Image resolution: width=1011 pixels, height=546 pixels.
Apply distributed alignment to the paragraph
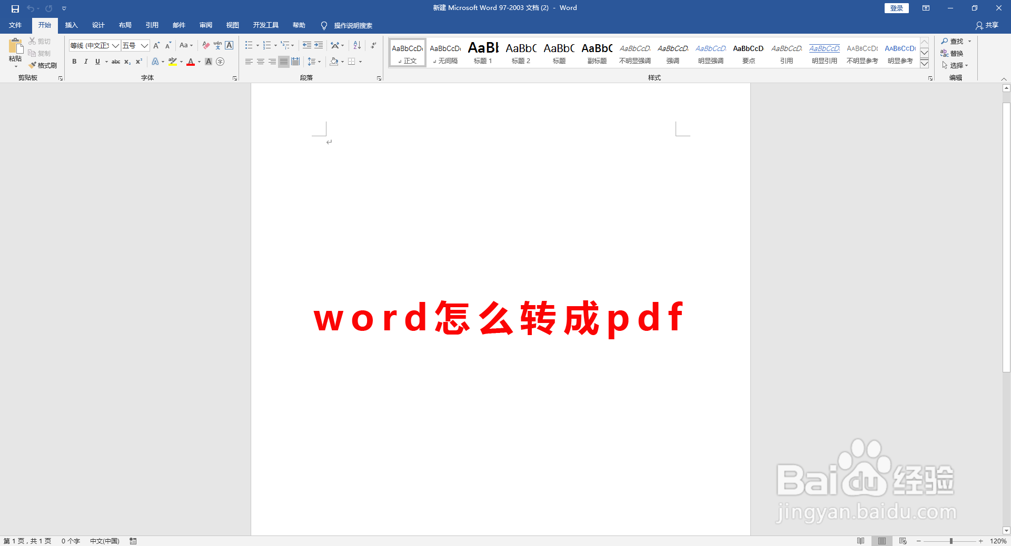(x=295, y=62)
